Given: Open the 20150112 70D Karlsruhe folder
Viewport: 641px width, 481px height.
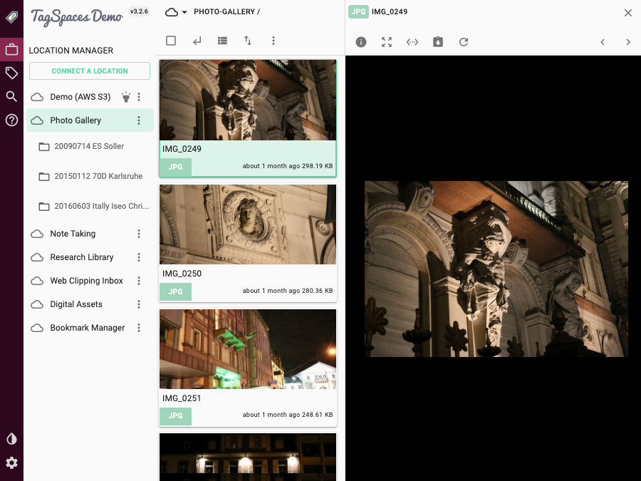Looking at the screenshot, I should pos(98,176).
